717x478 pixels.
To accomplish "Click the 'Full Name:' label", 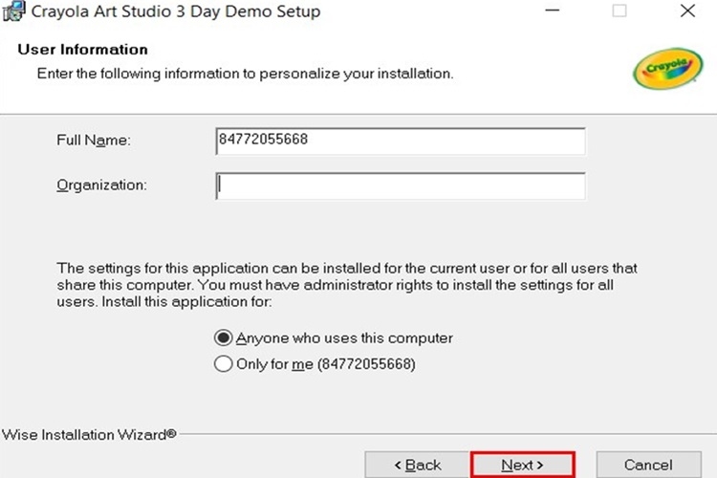I will click(93, 141).
